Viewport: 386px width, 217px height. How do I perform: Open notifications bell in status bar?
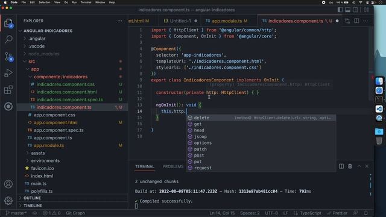[x=366, y=213]
